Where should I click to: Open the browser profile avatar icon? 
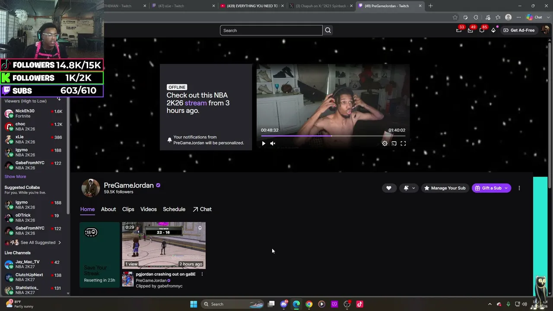509,17
